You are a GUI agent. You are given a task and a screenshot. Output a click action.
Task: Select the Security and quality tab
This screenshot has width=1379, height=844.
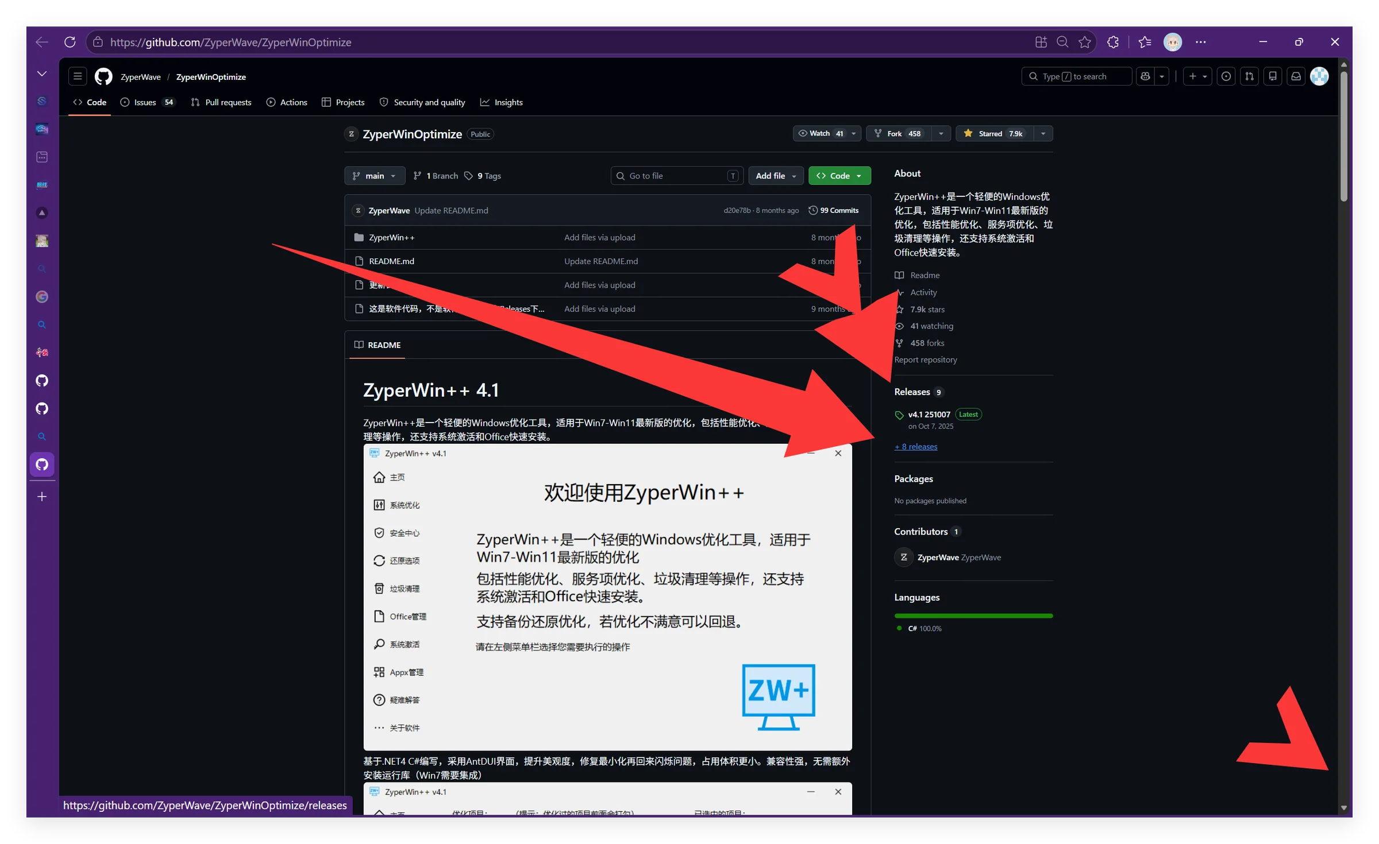[x=422, y=102]
